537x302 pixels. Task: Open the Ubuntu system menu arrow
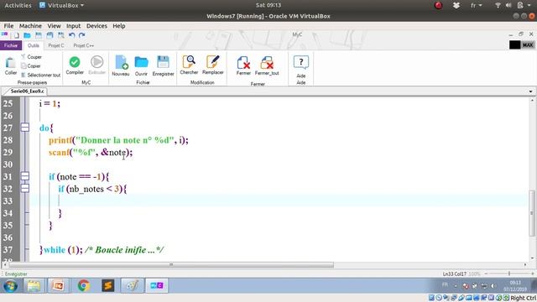[x=529, y=5]
